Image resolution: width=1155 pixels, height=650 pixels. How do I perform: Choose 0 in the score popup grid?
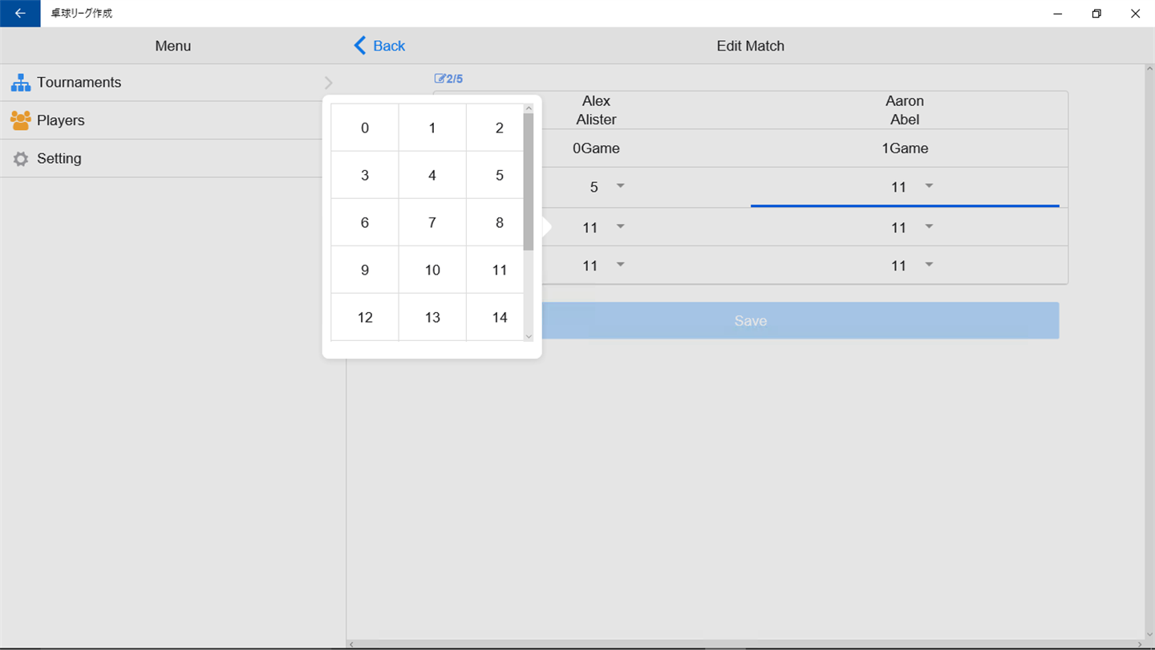365,128
